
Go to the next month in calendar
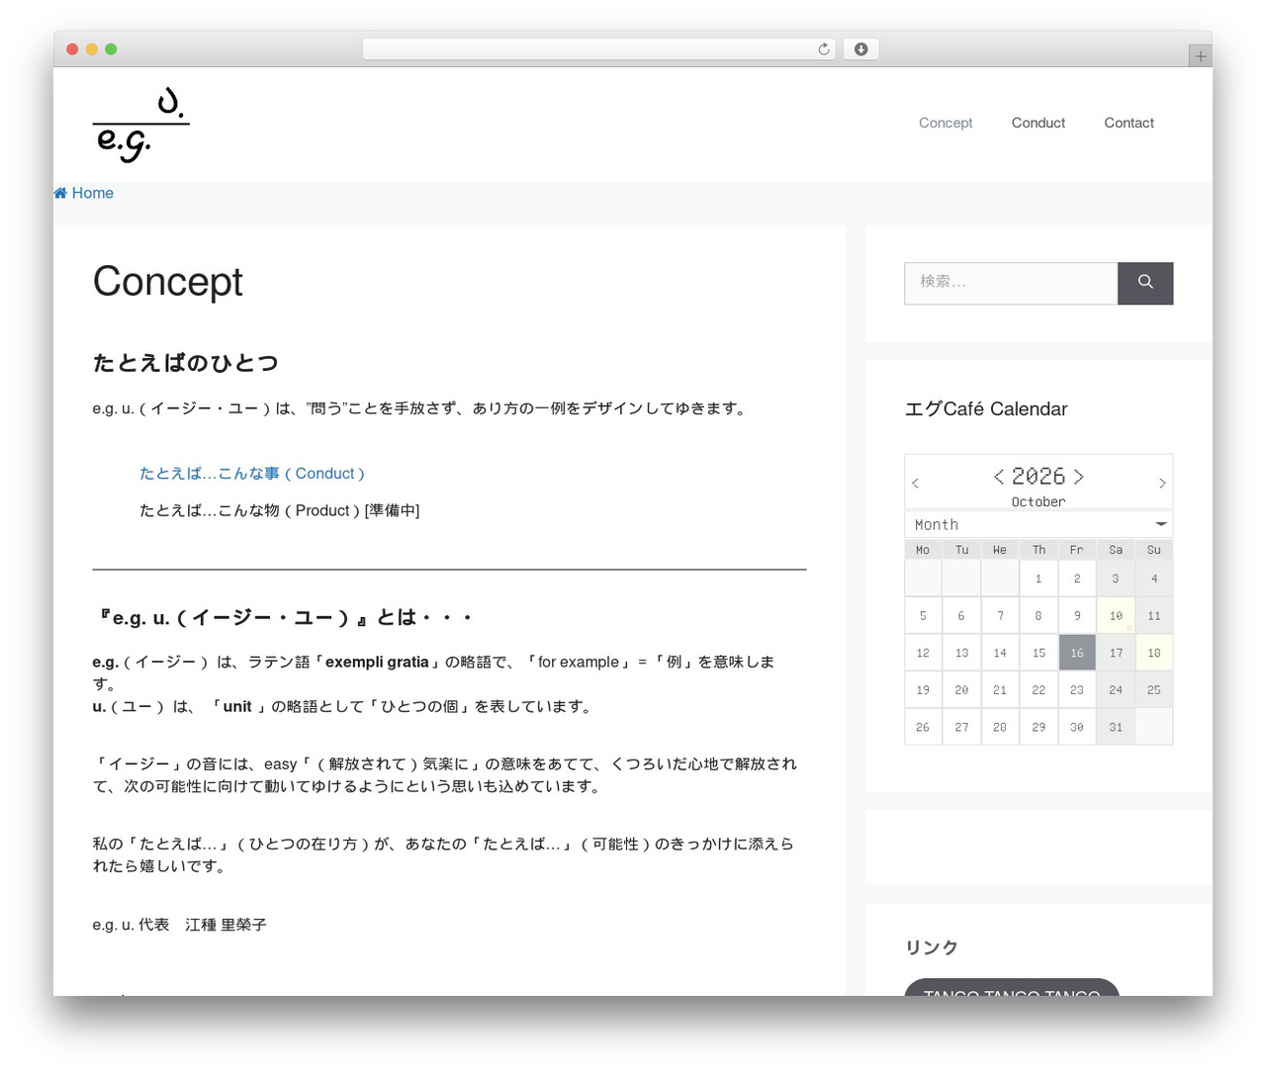1162,484
